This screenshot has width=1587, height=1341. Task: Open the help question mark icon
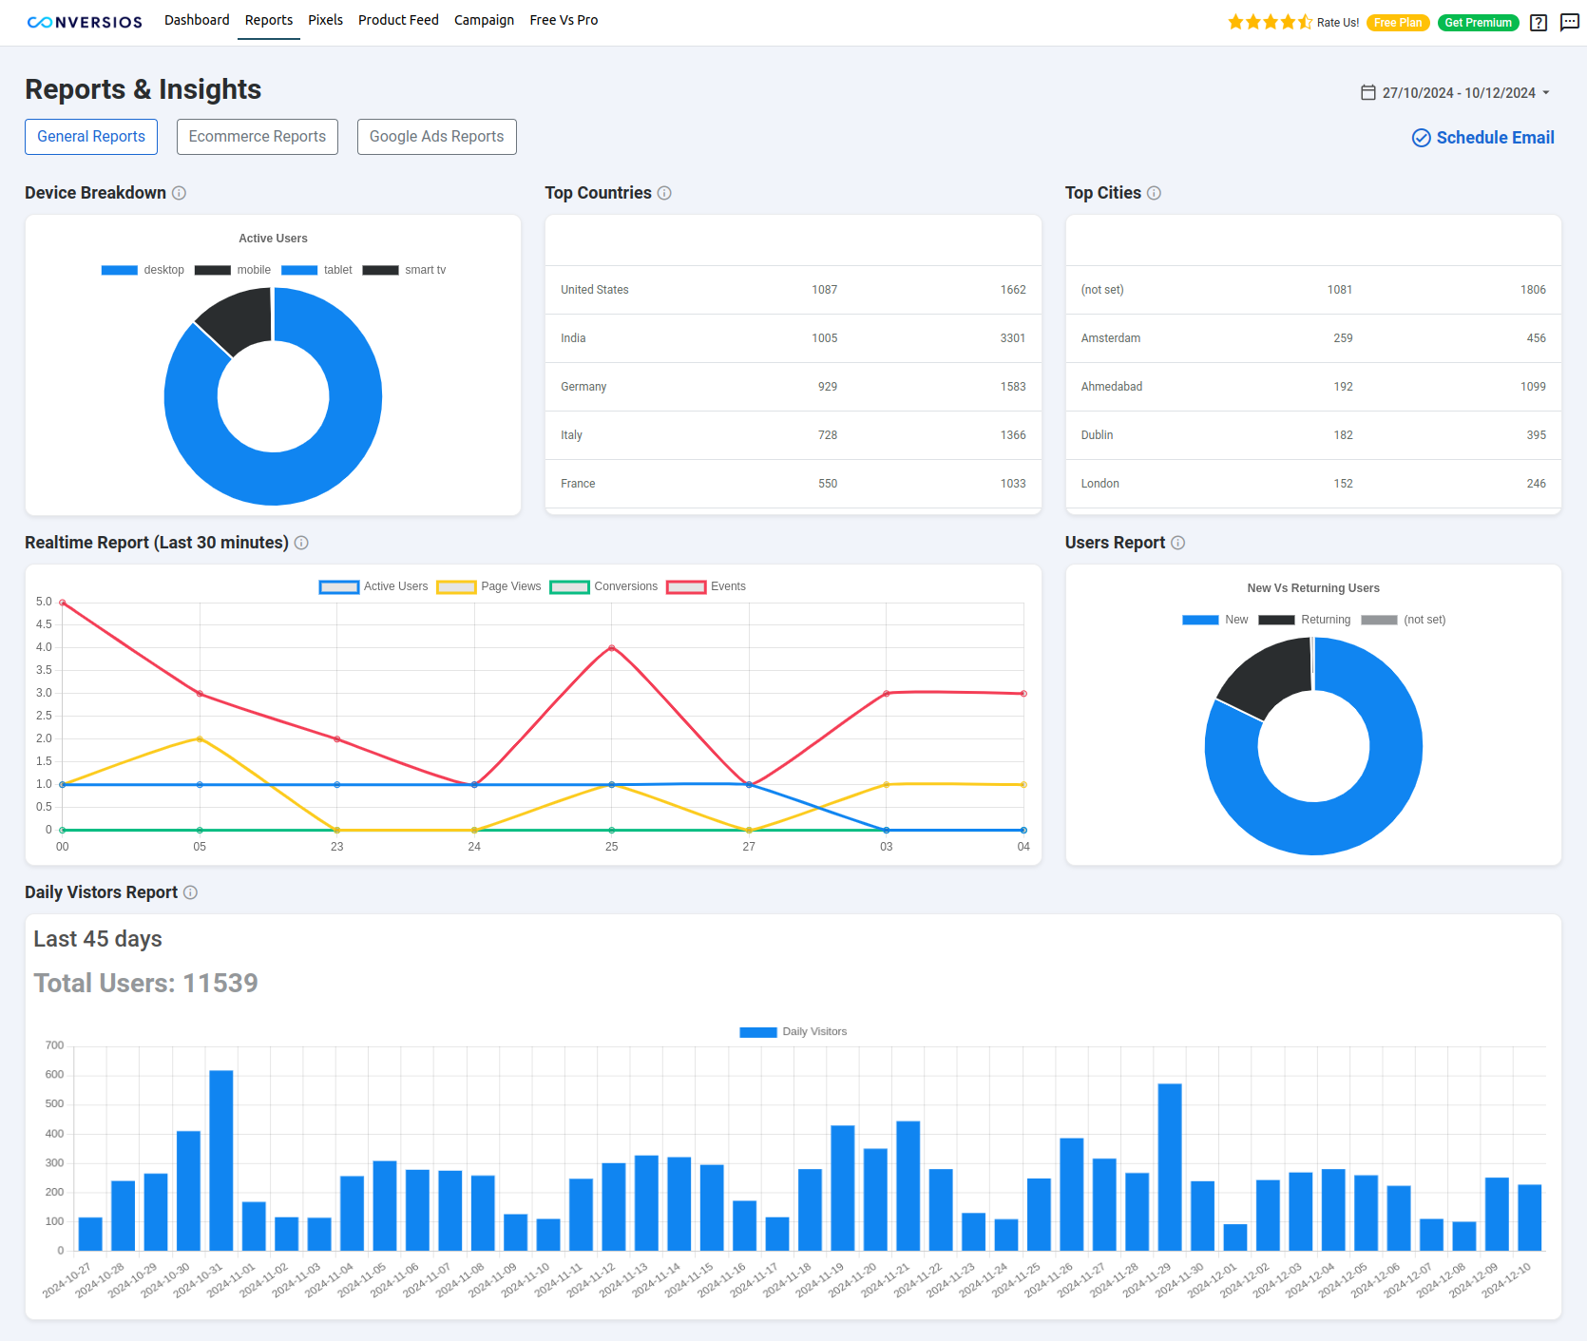[x=1538, y=23]
